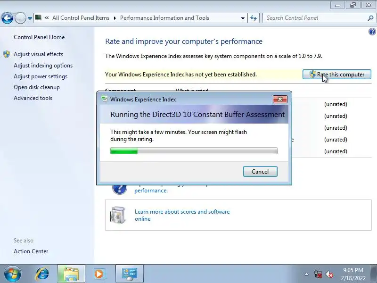This screenshot has width=377, height=283.
Task: Close the Windows Experience Index dialog
Action: click(x=280, y=100)
